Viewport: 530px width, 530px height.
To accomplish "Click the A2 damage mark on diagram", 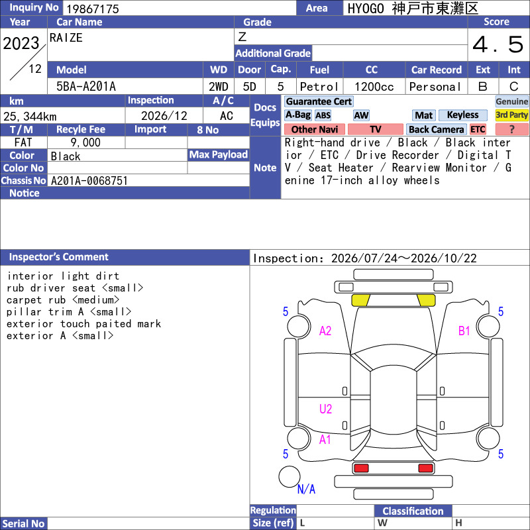I will (x=325, y=331).
